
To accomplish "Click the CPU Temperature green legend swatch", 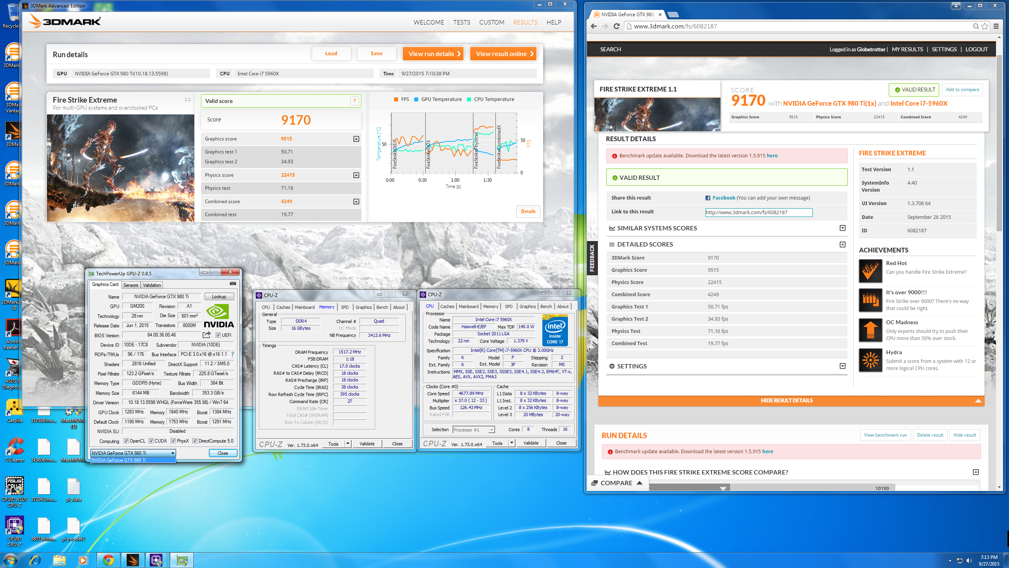I will tap(469, 99).
